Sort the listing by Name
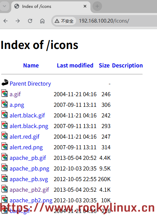 point(31,65)
